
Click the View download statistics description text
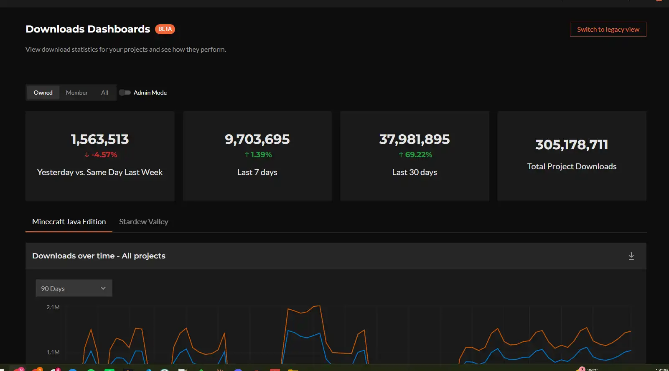tap(126, 49)
